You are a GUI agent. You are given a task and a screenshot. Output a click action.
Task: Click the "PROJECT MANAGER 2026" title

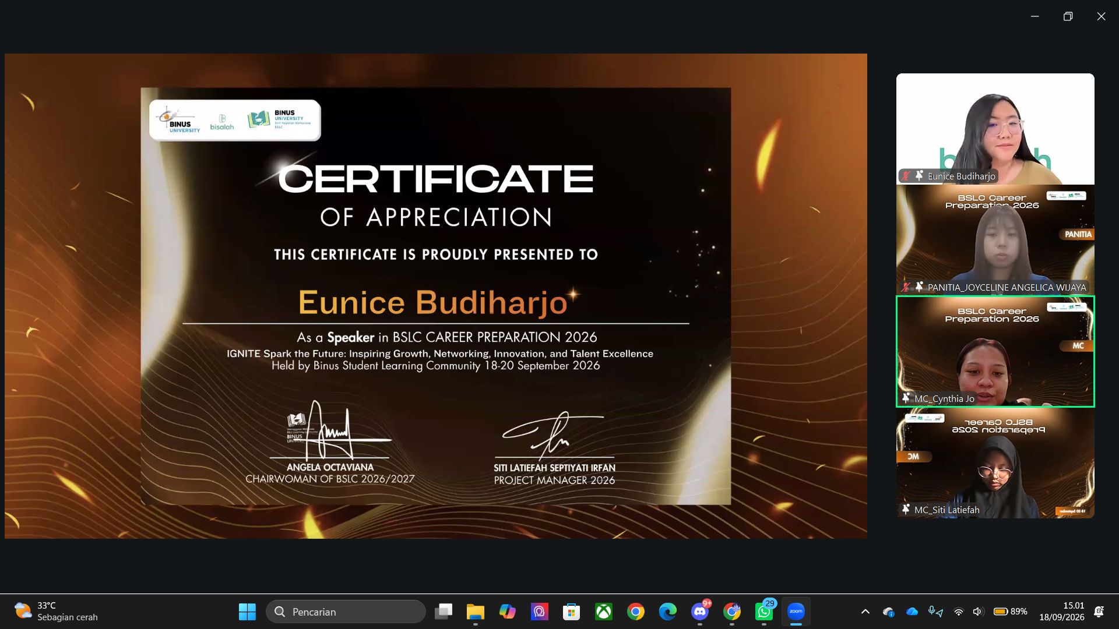(x=554, y=480)
